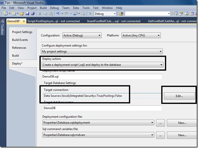This screenshot has height=148, width=198.
Task: Select the Build Events page tab
Action: point(20,40)
